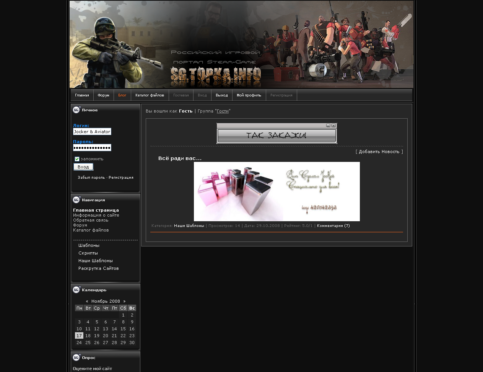
Task: Open Гостевая in top menu
Action: [x=181, y=95]
